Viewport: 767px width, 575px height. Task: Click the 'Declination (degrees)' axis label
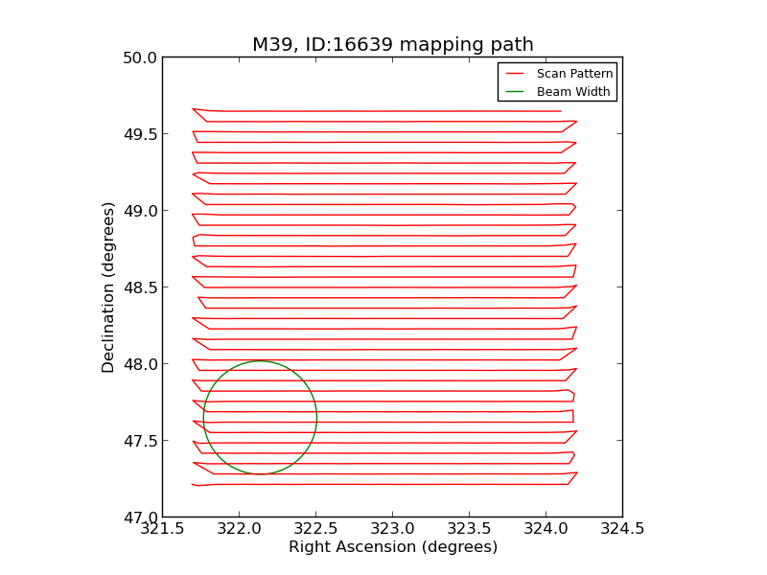click(x=107, y=287)
